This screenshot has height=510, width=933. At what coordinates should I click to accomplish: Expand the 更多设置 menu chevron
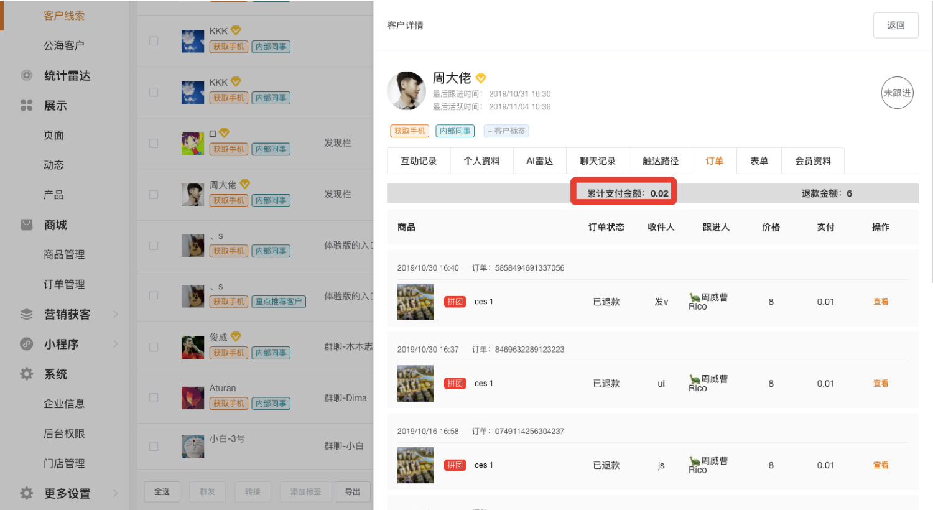tap(116, 493)
